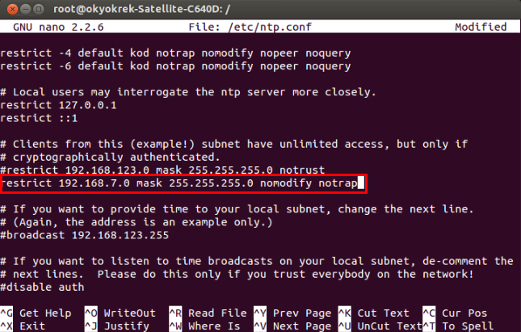Click the ^W Where Is shortcut

(x=204, y=326)
